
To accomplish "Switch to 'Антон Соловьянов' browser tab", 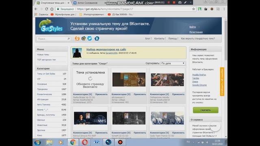I will click(87, 3).
